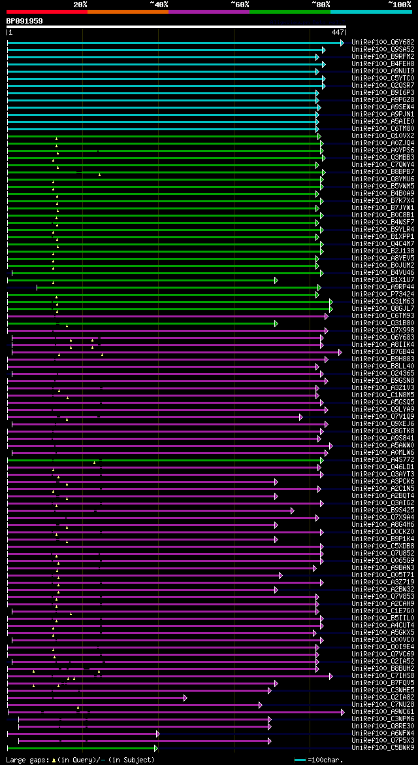Select the UniRef100_B1X1U7 hit label

coord(383,279)
